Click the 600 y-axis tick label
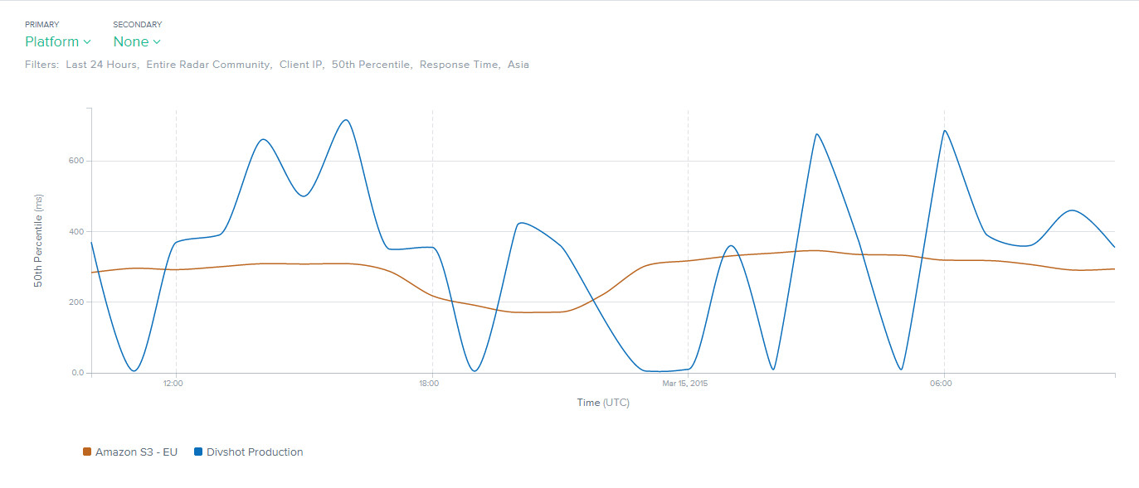1139x488 pixels. [75, 161]
